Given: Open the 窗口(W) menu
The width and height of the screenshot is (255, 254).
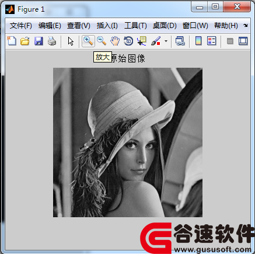Looking at the screenshot, I should 195,26.
